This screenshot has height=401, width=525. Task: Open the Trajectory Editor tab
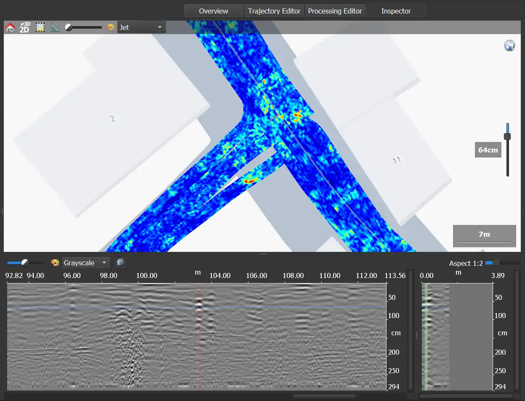[x=274, y=11]
